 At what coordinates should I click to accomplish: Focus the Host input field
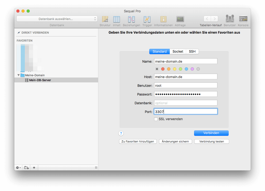186,77
